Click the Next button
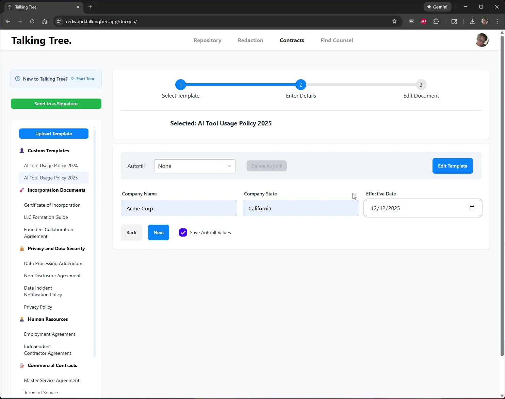 159,232
